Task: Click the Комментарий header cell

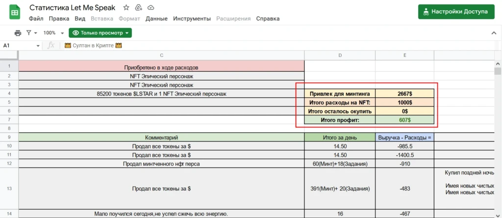Action: [161, 137]
